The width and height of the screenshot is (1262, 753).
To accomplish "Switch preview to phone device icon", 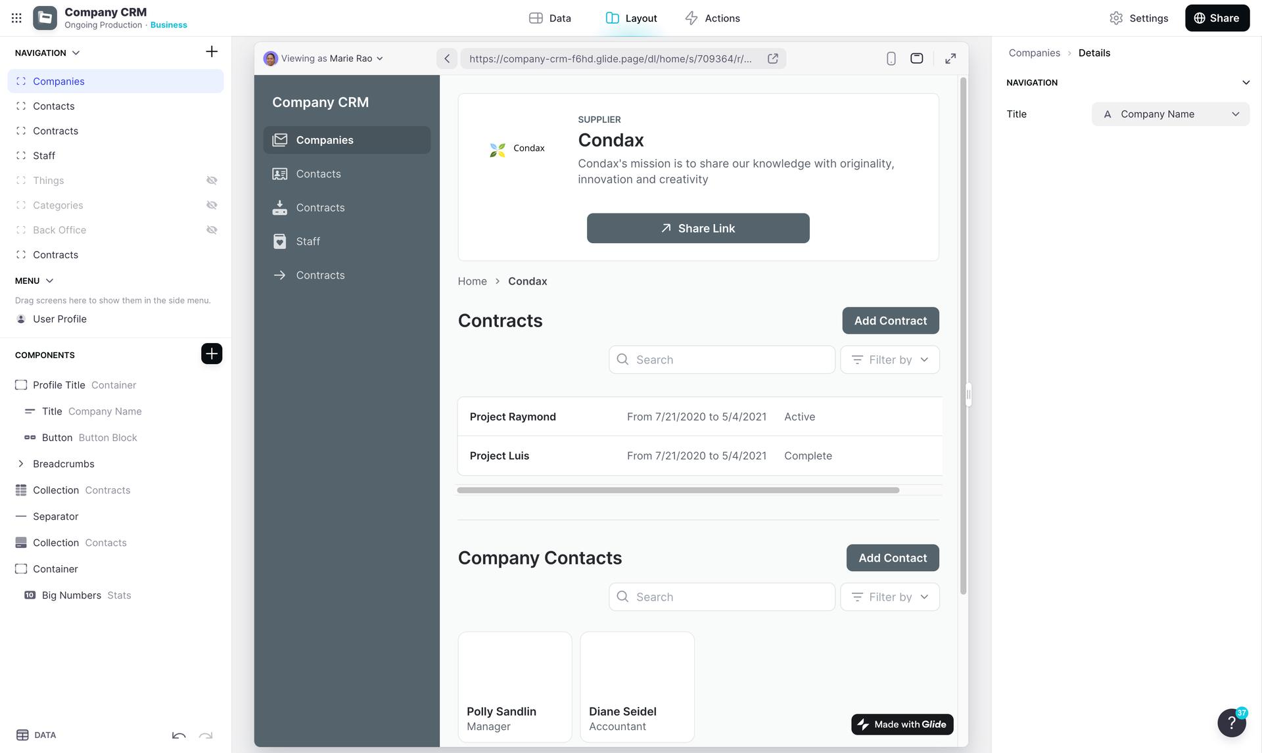I will 891,58.
